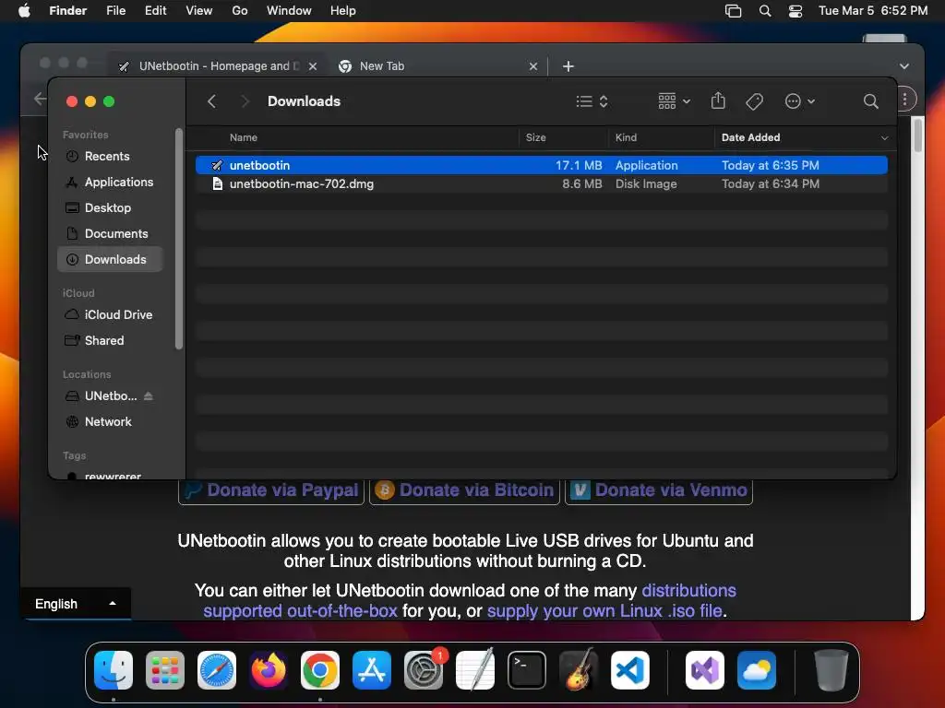
Task: Open the Edit menu
Action: [155, 11]
